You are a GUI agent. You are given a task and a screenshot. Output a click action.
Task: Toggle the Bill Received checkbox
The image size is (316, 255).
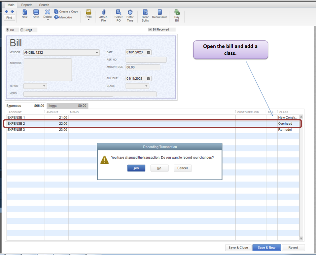pyautogui.click(x=150, y=30)
